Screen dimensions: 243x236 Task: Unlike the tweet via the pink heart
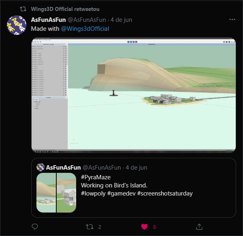click(x=144, y=227)
